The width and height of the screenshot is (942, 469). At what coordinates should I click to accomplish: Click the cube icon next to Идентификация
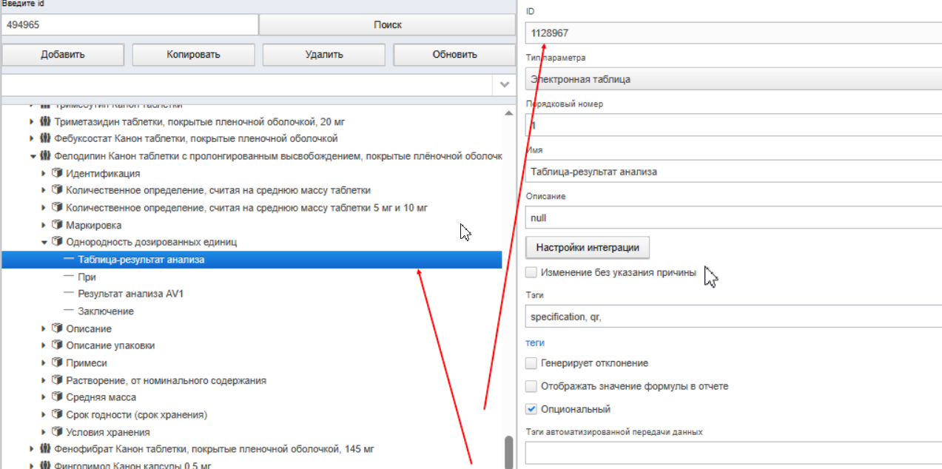pyautogui.click(x=56, y=173)
